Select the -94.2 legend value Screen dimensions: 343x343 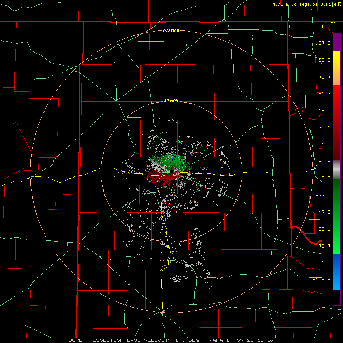click(x=323, y=263)
